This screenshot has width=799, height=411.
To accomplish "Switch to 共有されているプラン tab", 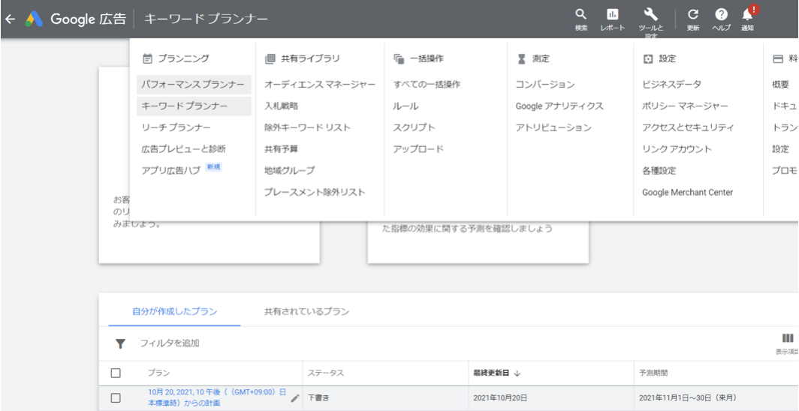I will tap(306, 311).
